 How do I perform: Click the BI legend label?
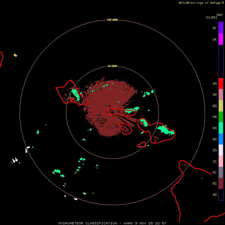pyautogui.click(x=214, y=183)
